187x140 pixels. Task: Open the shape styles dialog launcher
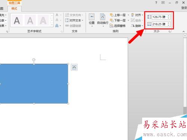[7, 32]
